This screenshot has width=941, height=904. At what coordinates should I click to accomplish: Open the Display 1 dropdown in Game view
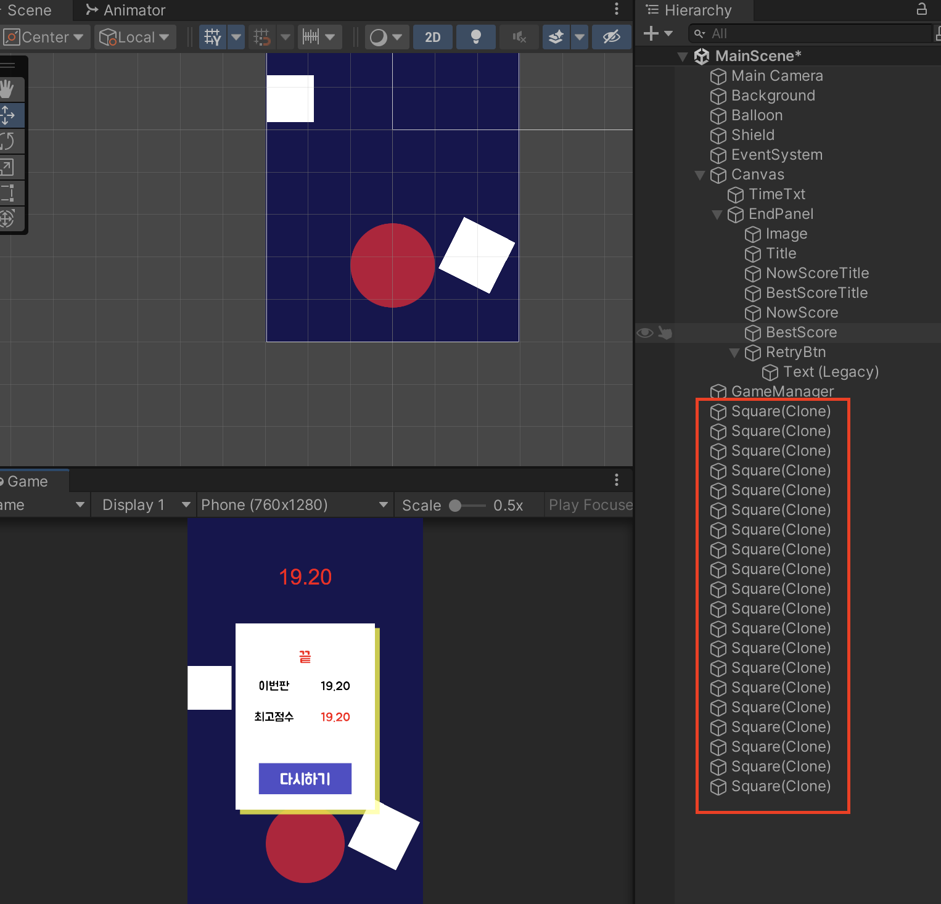click(x=143, y=505)
